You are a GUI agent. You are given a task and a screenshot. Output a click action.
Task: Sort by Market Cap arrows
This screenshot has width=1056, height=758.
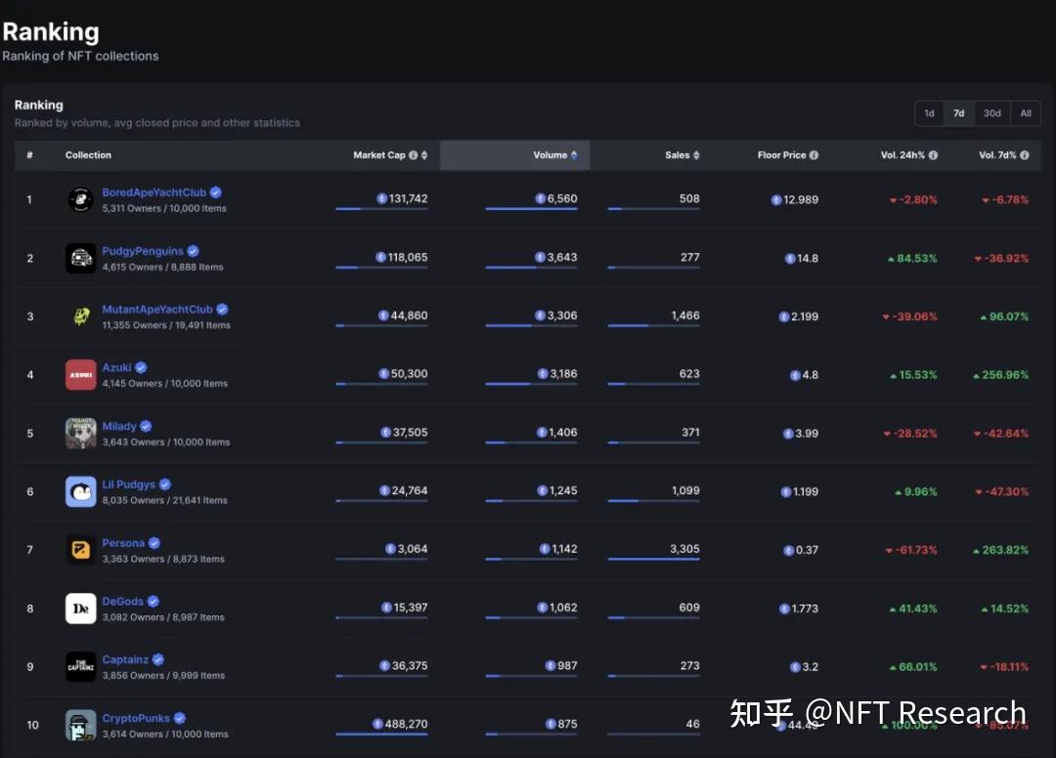coord(424,155)
